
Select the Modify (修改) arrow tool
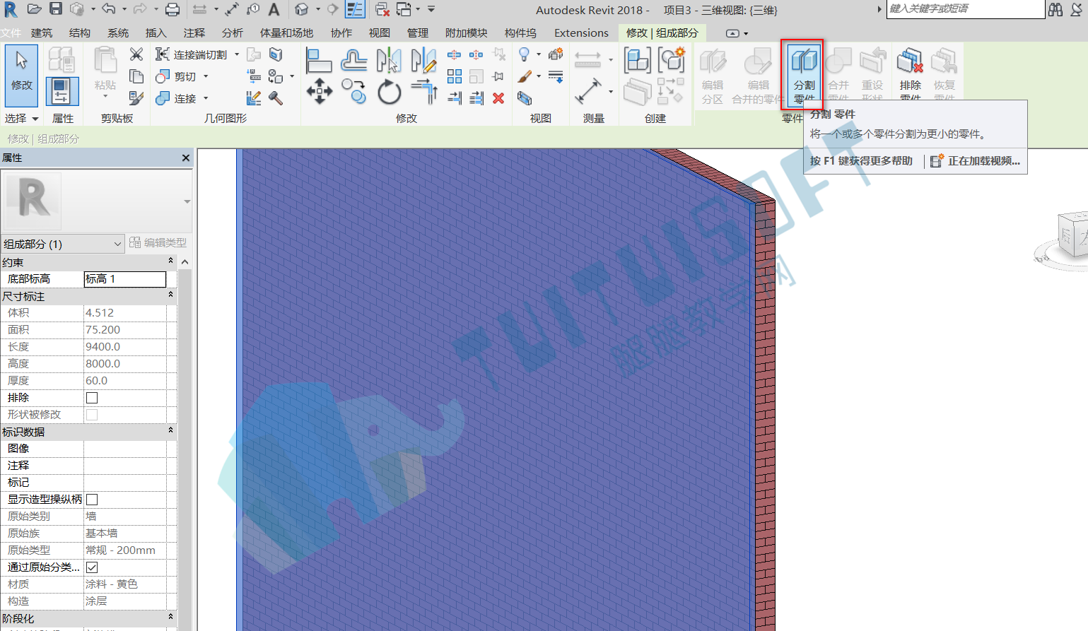pos(21,73)
